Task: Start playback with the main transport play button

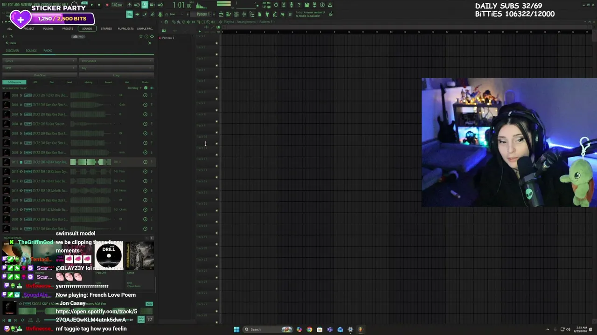Action: point(91,5)
